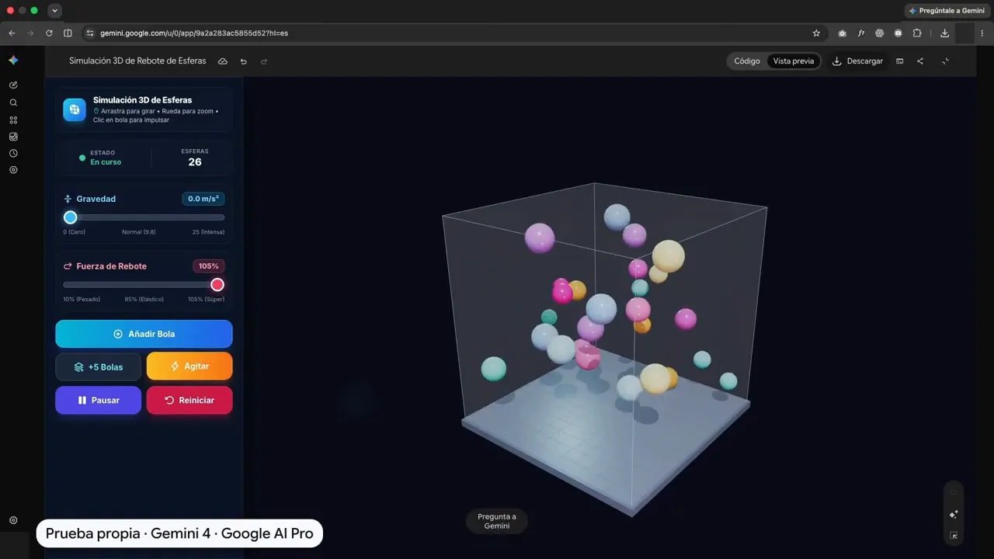Viewport: 994px width, 559px height.
Task: Open the settings gear at sidebar bottom
Action: 13,520
